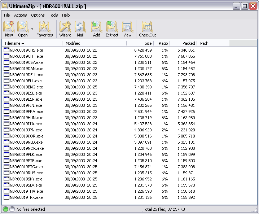Click size value 7 430 399
259x214 pixels.
143,87
